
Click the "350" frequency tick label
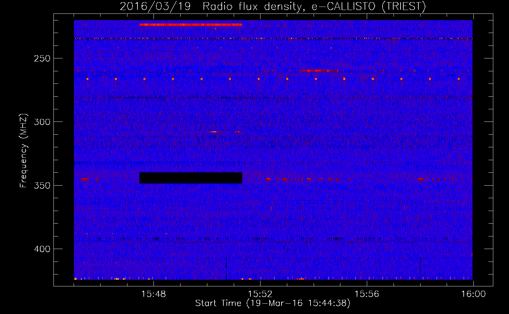coord(42,186)
